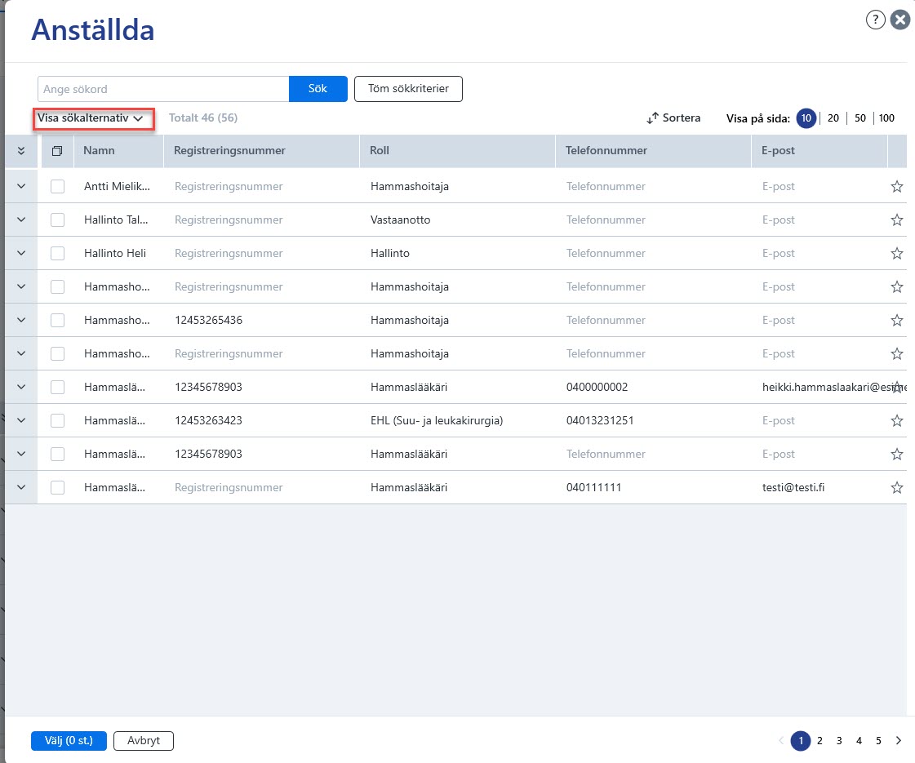Expand the testi@testi.fi row details

(x=21, y=488)
